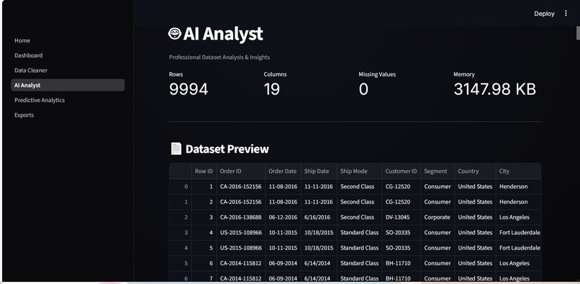Click the Country column header
This screenshot has height=284, width=580.
(476, 171)
